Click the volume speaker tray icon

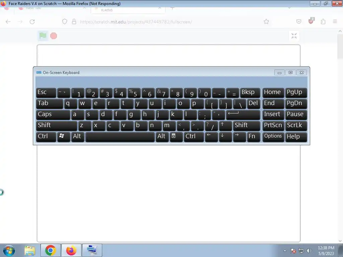(x=309, y=251)
